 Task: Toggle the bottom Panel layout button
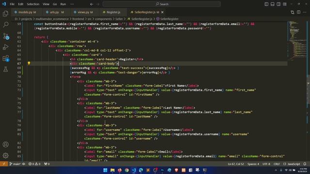(272, 4)
